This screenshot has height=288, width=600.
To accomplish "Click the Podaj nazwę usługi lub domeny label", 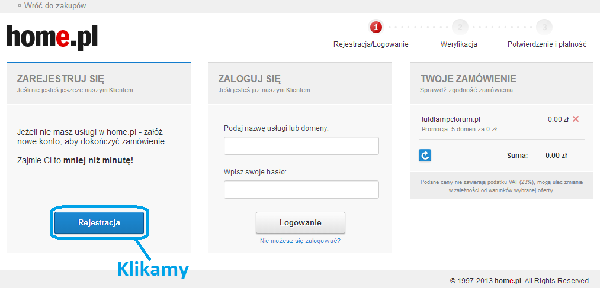I will tap(276, 128).
